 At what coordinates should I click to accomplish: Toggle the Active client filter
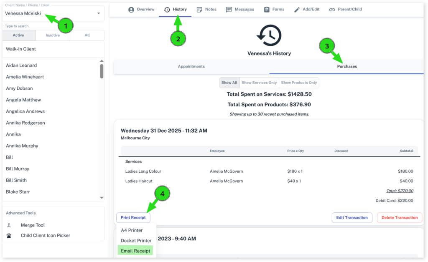click(x=18, y=35)
